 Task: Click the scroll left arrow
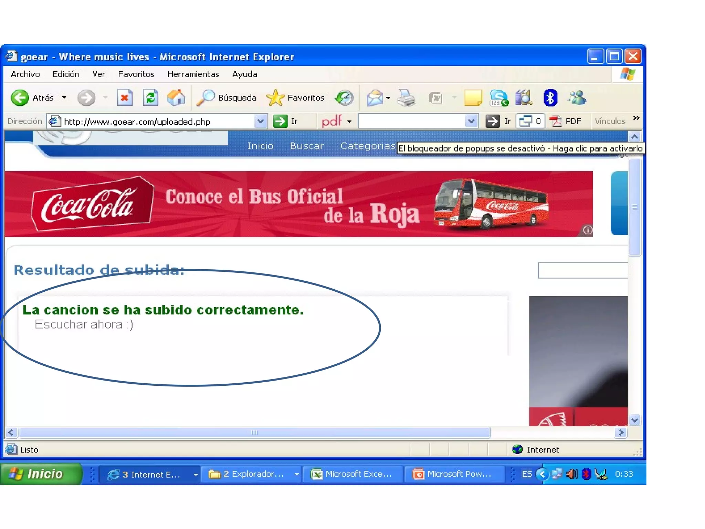tap(11, 432)
